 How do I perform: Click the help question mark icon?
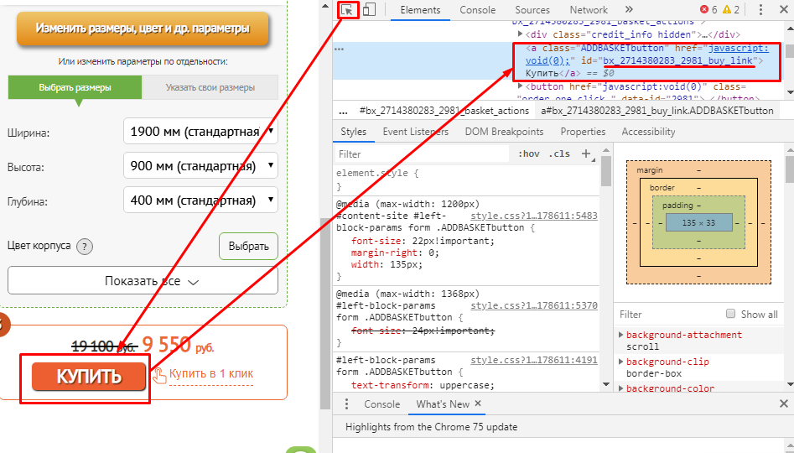pyautogui.click(x=85, y=247)
